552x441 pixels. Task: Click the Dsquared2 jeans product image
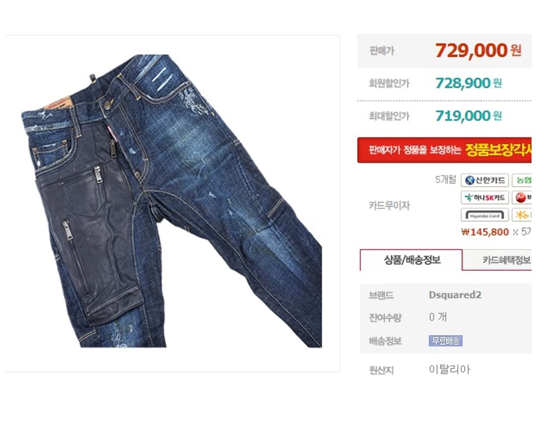click(x=172, y=201)
